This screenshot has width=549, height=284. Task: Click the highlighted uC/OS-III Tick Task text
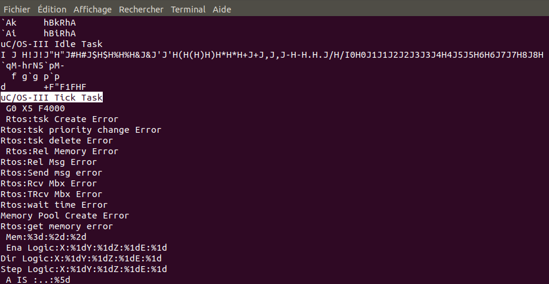pyautogui.click(x=52, y=98)
